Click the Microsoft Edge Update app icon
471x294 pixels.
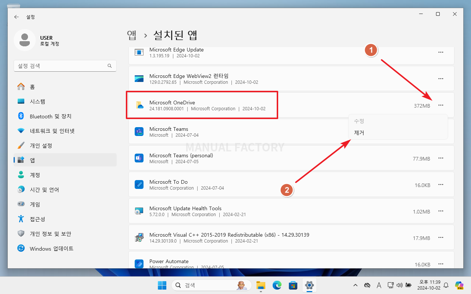click(139, 53)
